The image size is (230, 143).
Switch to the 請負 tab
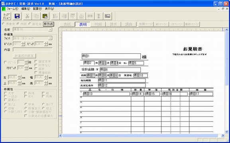[129, 24]
